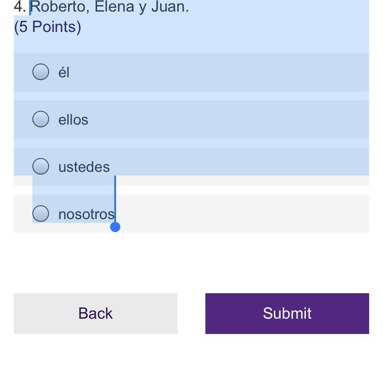Pick the "ustedes" radio button

click(x=41, y=166)
